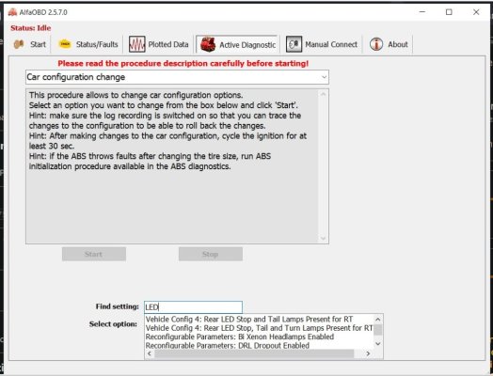This screenshot has height=376, width=493.
Task: Go to the Manual Connect tab
Action: click(322, 44)
